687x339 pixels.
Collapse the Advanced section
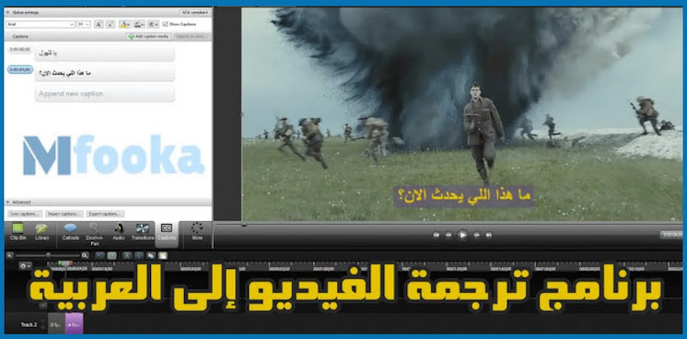pyautogui.click(x=8, y=203)
